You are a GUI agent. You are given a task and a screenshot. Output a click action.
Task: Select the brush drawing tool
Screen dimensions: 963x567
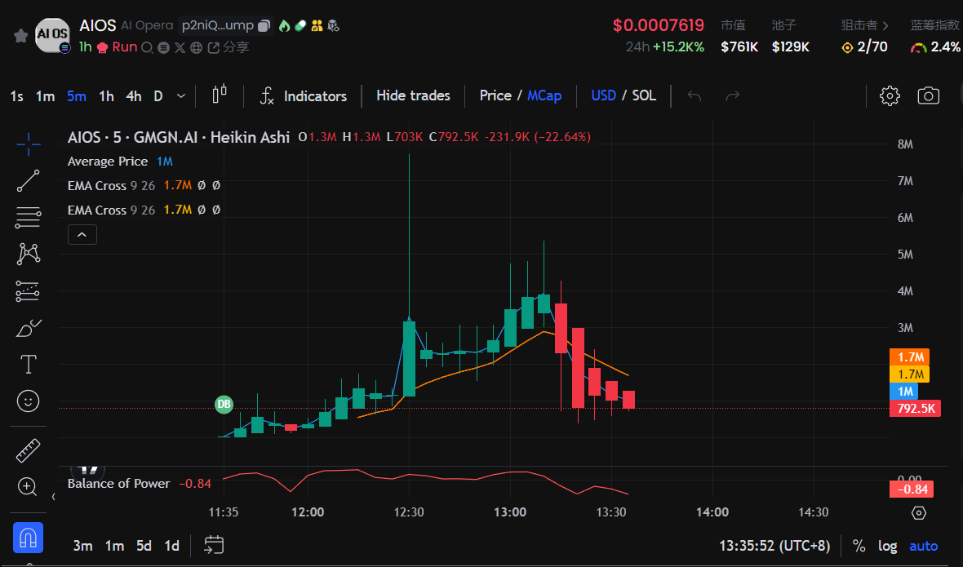[29, 328]
